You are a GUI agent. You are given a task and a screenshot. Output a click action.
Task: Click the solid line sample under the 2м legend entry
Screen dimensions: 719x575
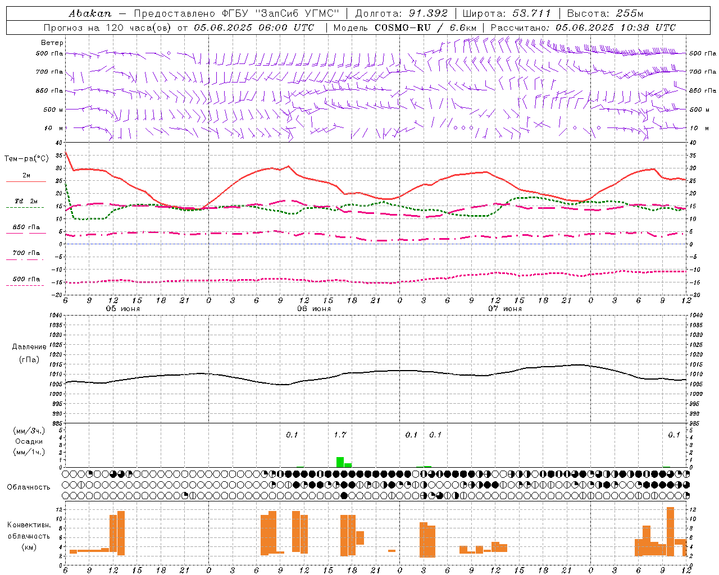[x=26, y=182]
